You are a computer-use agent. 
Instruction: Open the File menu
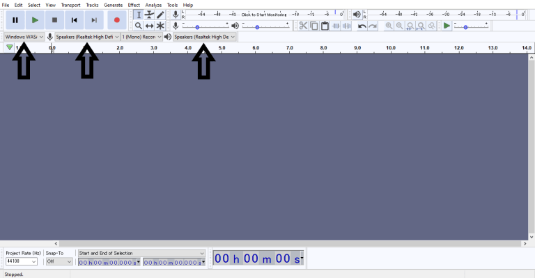(6, 5)
